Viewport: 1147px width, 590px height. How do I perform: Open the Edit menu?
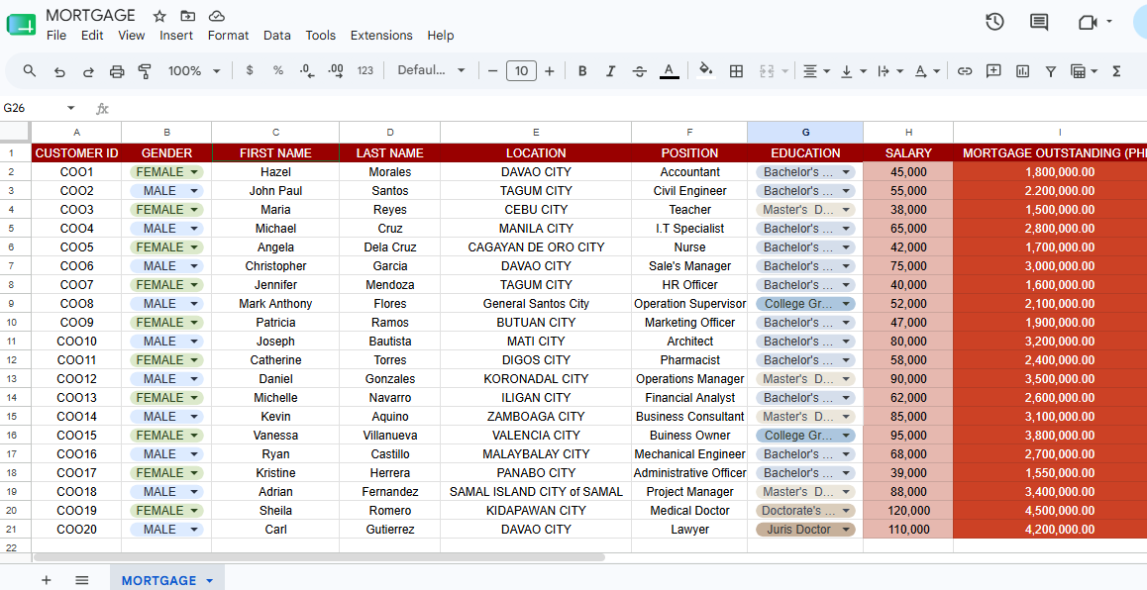click(x=92, y=35)
